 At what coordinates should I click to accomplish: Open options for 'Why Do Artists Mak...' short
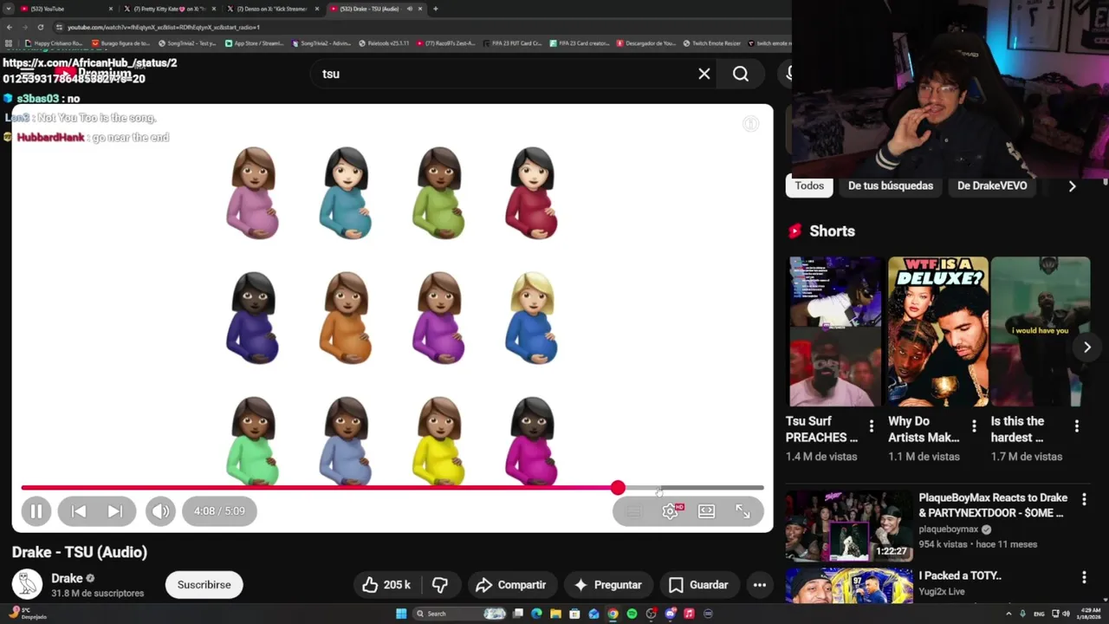pyautogui.click(x=974, y=426)
